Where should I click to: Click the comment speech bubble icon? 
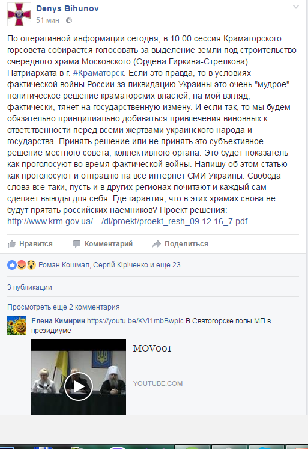(77, 244)
